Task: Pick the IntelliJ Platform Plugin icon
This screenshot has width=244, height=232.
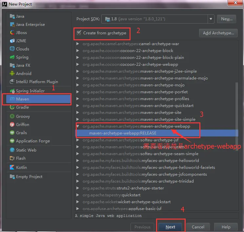Action: pos(12,81)
